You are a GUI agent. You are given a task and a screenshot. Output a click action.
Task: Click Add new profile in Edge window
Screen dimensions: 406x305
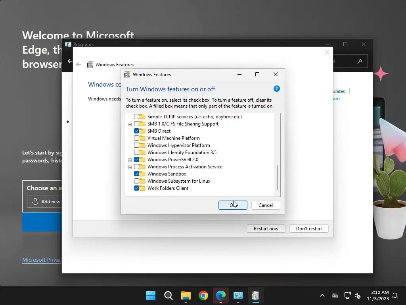pyautogui.click(x=44, y=201)
